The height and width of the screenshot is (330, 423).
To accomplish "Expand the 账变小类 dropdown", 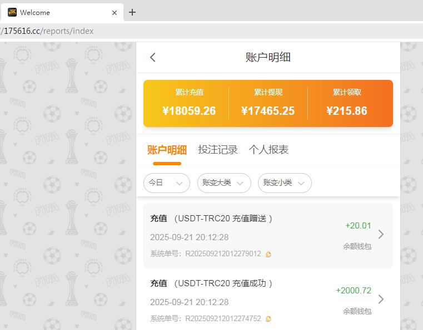I will (285, 183).
